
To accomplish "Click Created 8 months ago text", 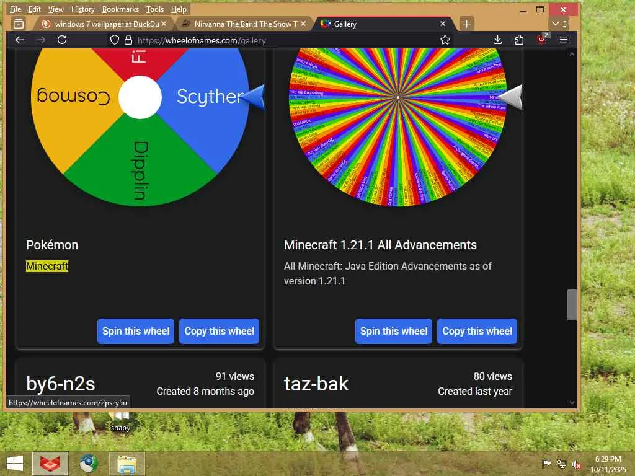I will tap(205, 392).
